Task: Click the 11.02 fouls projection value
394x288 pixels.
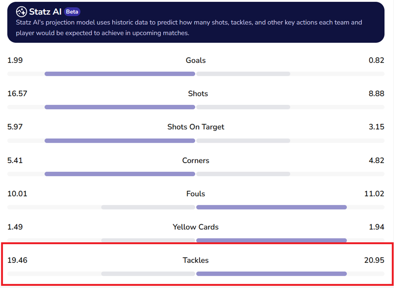Action: click(x=374, y=194)
